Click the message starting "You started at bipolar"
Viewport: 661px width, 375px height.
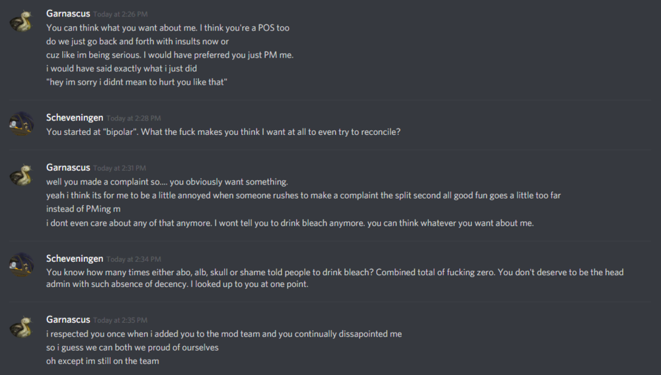click(223, 132)
